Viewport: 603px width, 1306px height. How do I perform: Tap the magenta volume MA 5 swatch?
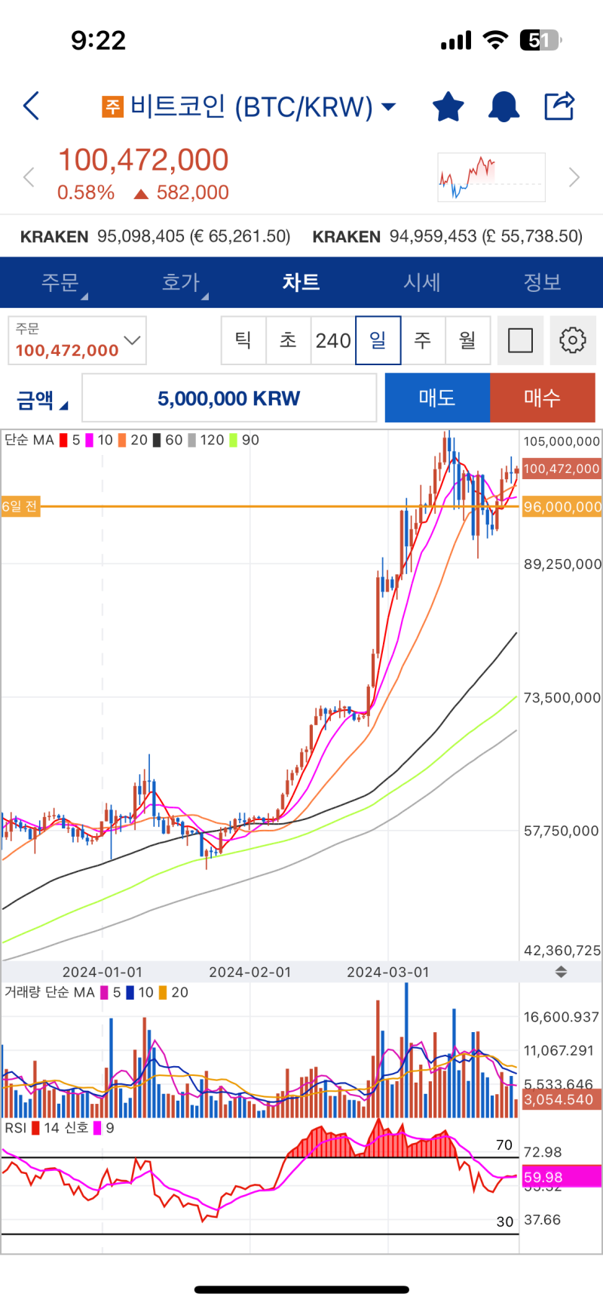pos(105,992)
